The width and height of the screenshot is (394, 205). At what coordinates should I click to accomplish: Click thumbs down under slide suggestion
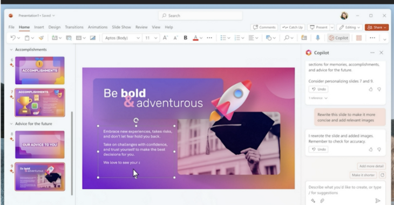coord(379,89)
